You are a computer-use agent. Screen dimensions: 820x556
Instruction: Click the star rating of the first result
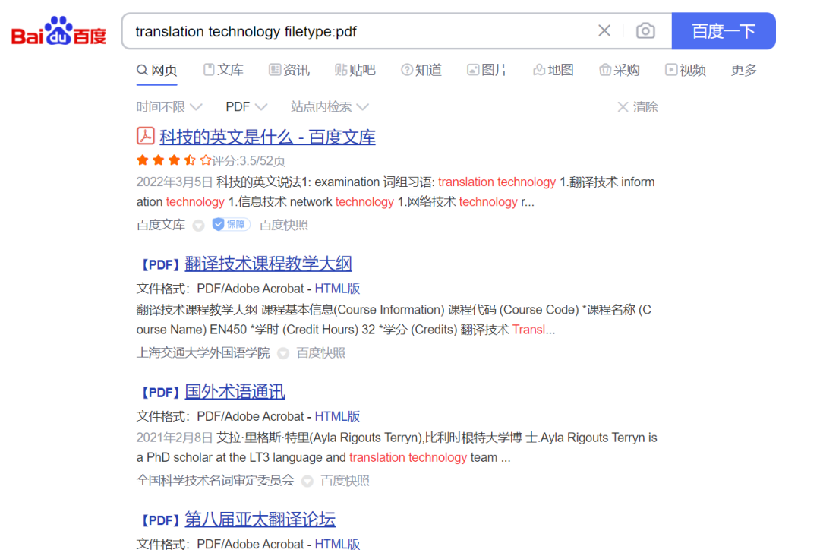(174, 160)
